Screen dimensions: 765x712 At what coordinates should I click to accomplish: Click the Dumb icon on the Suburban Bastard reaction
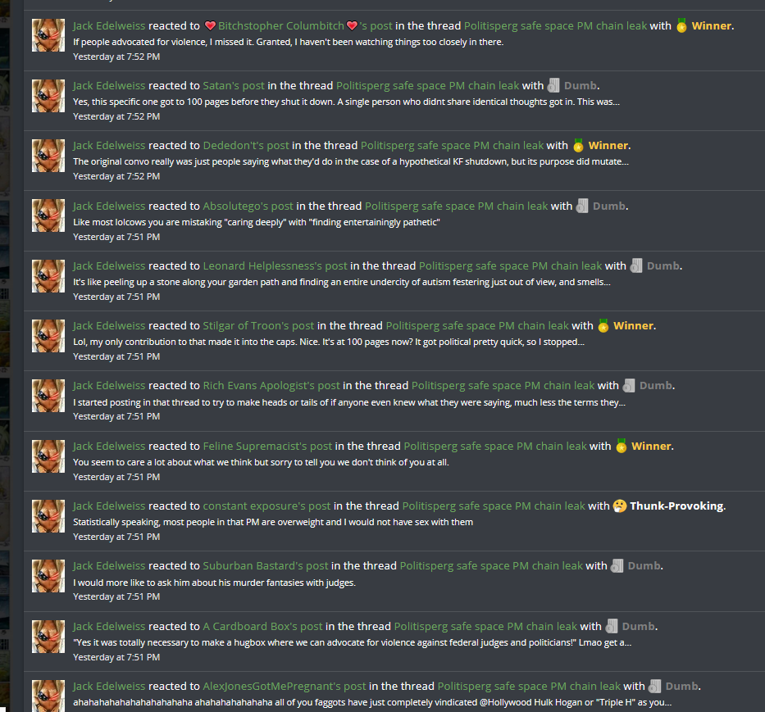[x=617, y=565]
